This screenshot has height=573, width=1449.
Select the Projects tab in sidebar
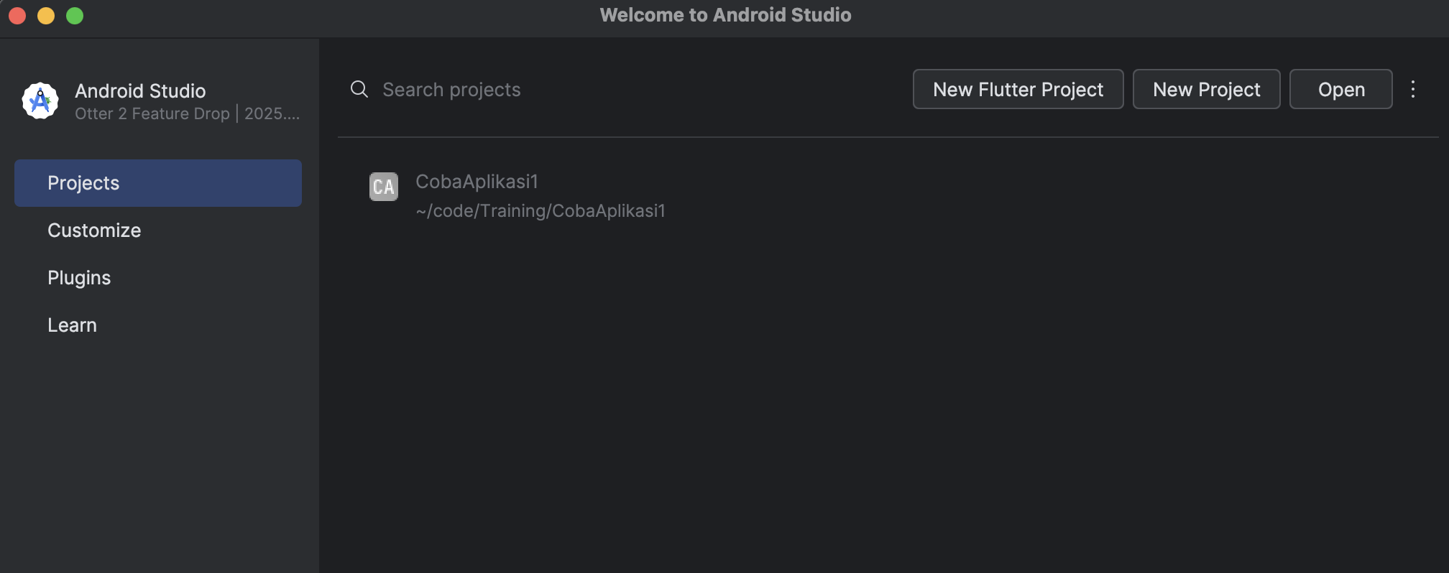(157, 183)
